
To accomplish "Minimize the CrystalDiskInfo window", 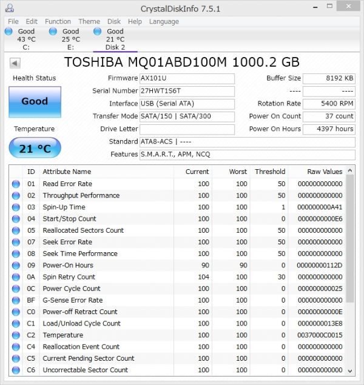I will click(315, 7).
